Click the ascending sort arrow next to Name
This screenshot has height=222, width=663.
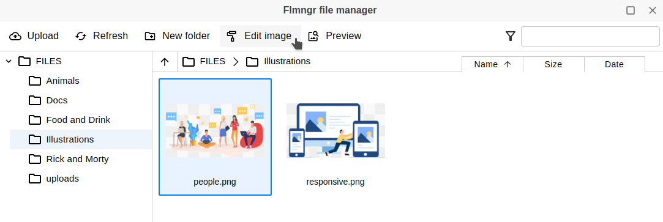point(508,65)
